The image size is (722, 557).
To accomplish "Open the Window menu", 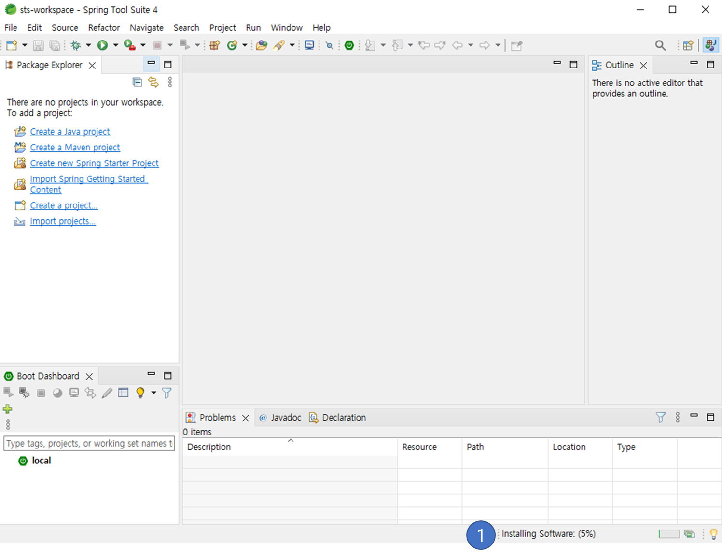I will click(287, 27).
